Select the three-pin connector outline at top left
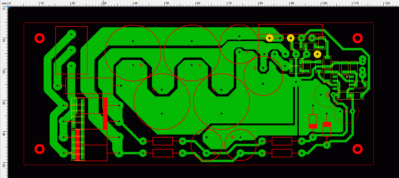399x178 pixels. click(71, 50)
